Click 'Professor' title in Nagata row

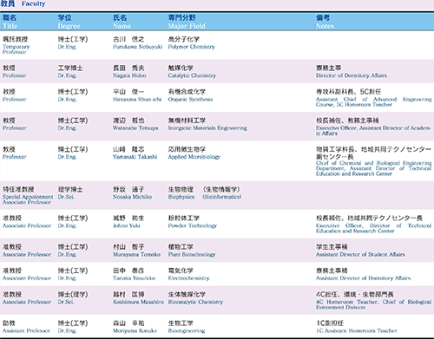(x=15, y=75)
